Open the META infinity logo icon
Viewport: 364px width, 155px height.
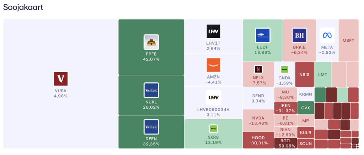pos(327,35)
